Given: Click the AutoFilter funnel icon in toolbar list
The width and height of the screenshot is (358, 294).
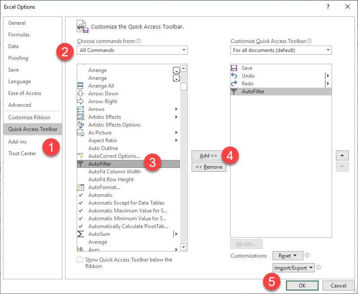Looking at the screenshot, I should coord(234,91).
